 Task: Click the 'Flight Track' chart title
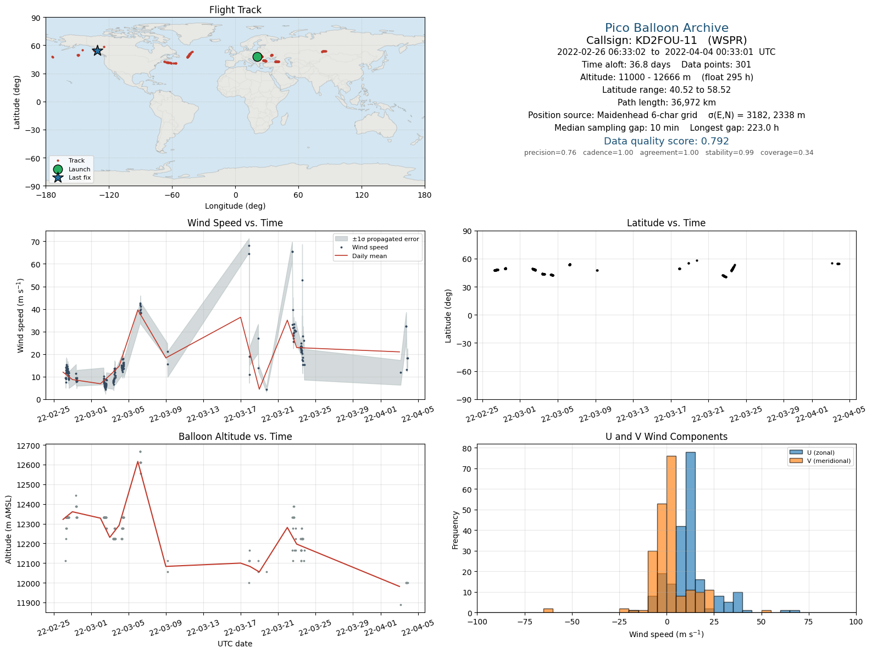[x=235, y=10]
